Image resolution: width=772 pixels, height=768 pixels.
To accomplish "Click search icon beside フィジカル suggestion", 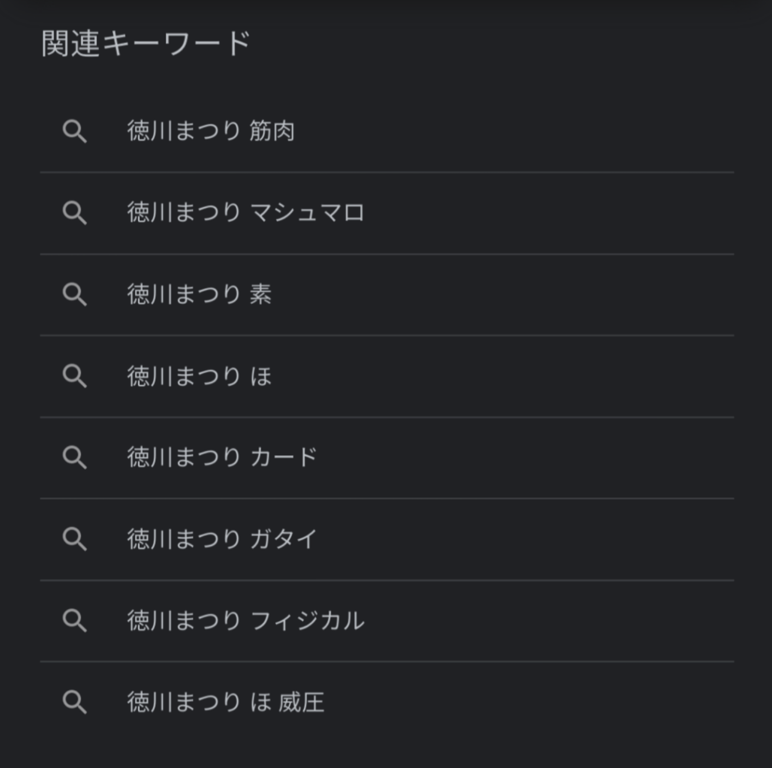I will 75,620.
